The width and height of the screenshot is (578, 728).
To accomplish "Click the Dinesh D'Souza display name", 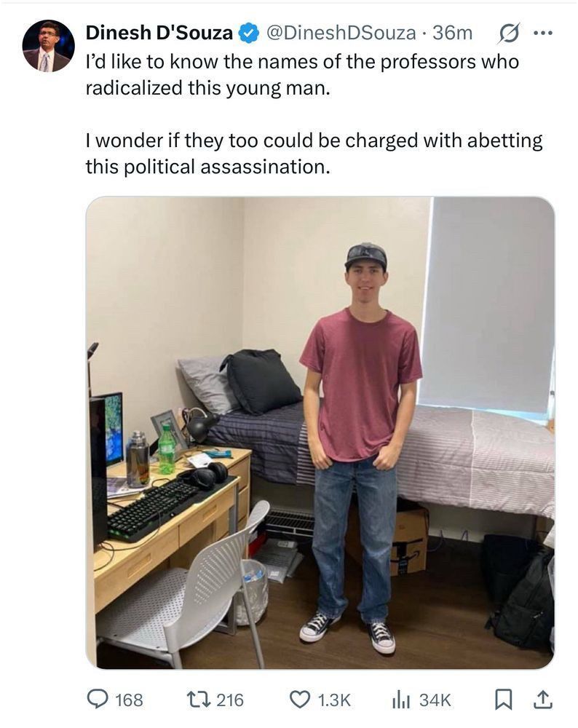I will 159,33.
